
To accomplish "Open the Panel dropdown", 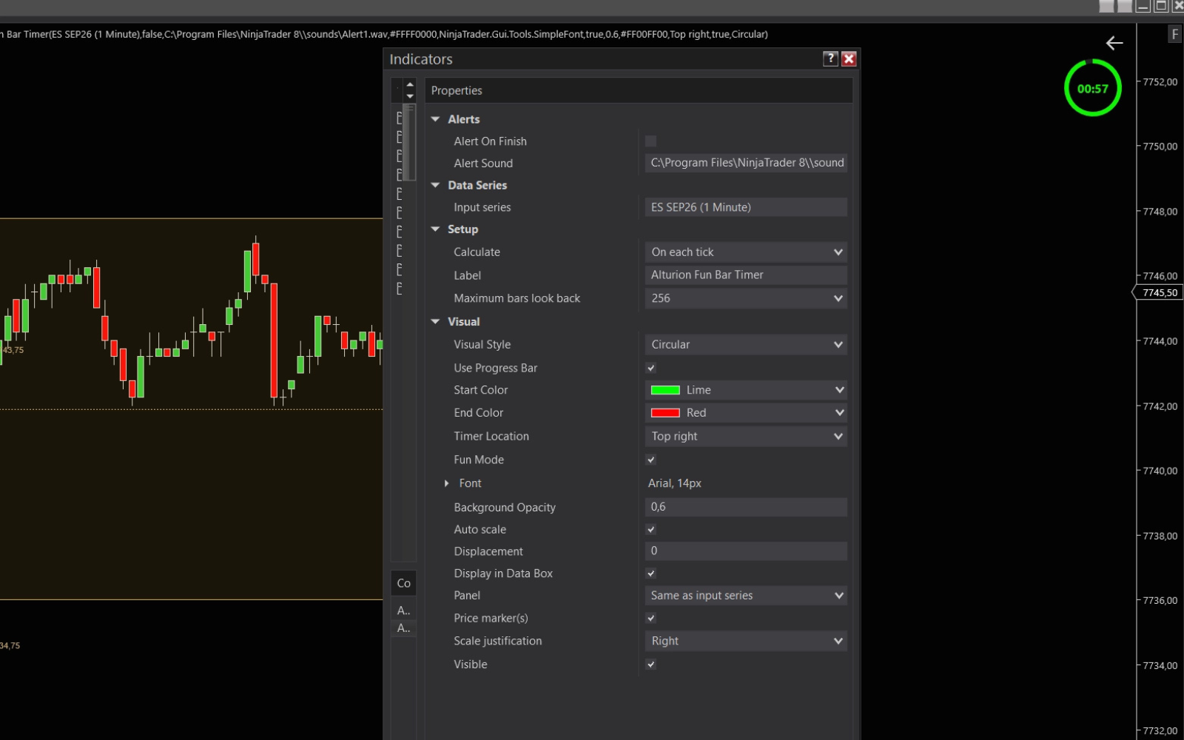I will point(746,596).
